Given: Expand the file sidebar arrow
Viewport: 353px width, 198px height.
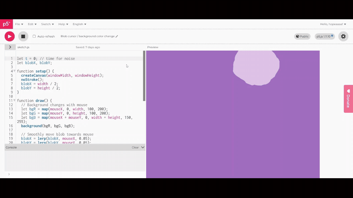Looking at the screenshot, I should click(10, 47).
